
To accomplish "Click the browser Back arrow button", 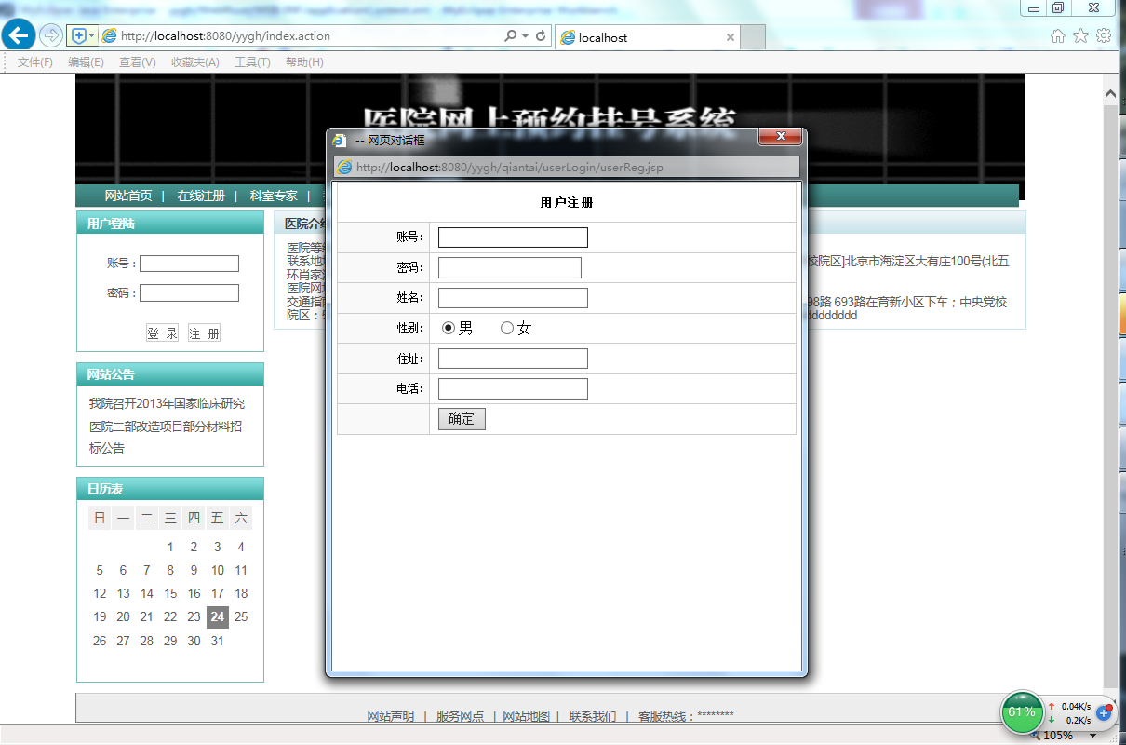I will coord(19,35).
